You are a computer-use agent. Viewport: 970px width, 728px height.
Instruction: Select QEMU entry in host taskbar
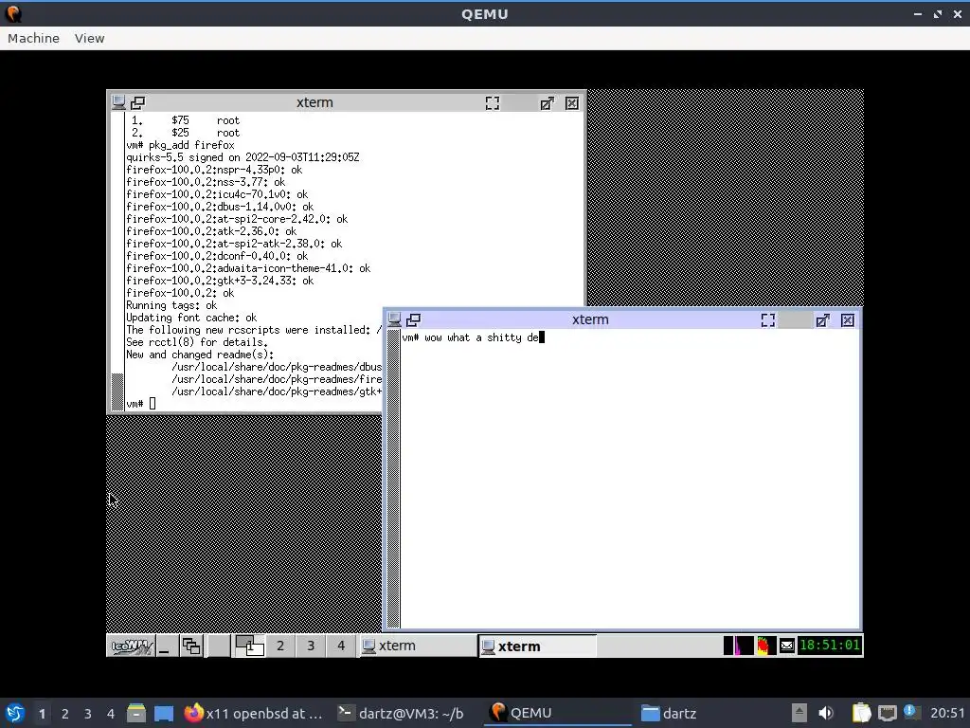(557, 713)
